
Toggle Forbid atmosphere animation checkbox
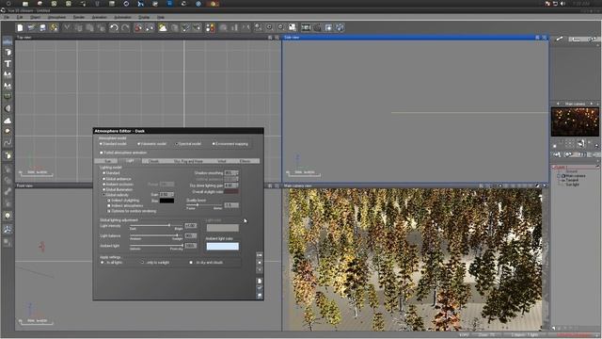pos(102,153)
